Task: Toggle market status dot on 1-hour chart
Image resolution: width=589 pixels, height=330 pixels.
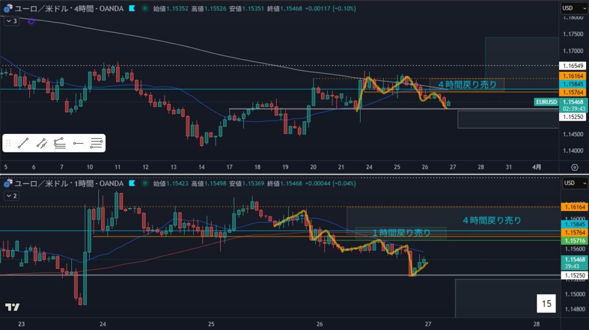Action: click(x=144, y=183)
